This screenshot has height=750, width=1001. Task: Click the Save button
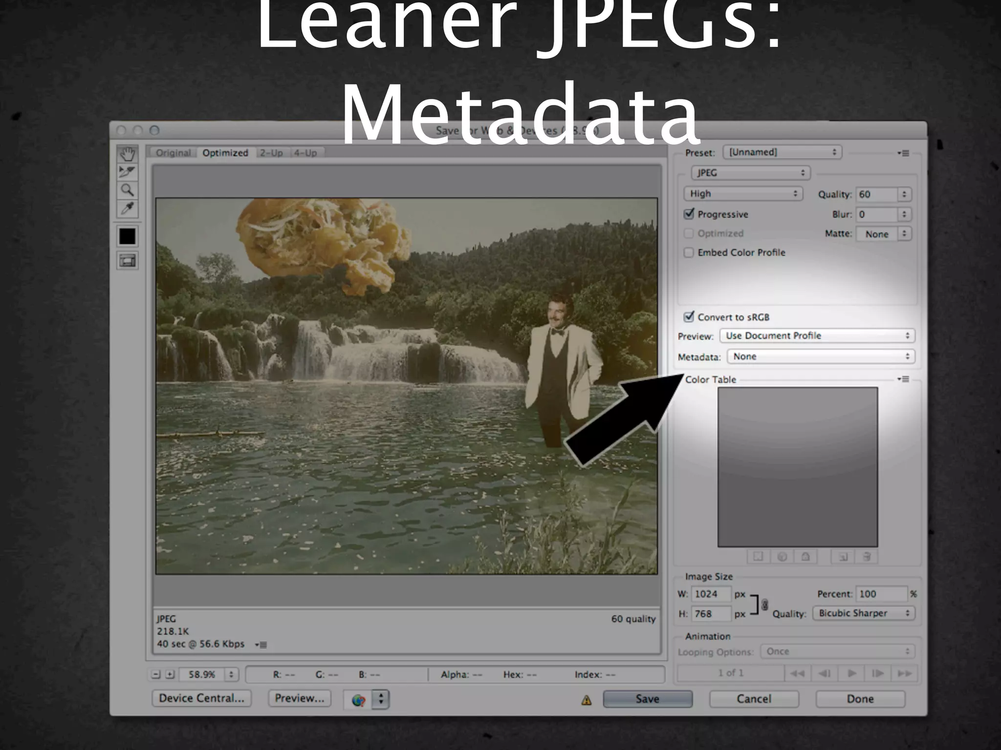[x=648, y=699]
